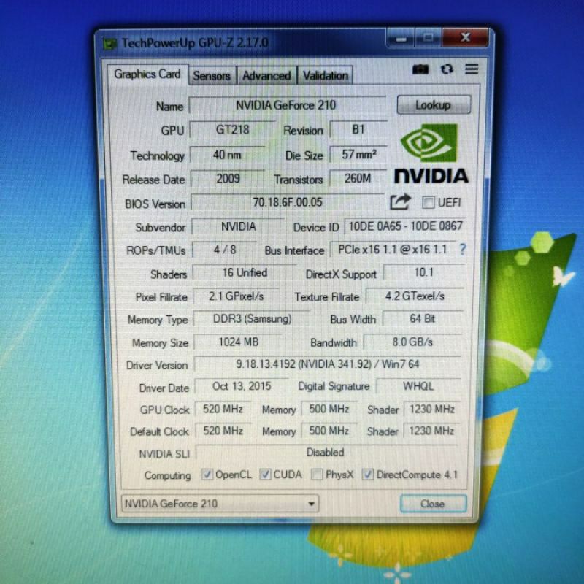Click the Driver Version text field
The width and height of the screenshot is (584, 584).
point(327,364)
